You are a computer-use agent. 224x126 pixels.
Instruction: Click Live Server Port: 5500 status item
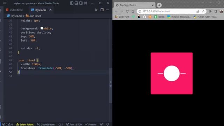tap(74, 125)
